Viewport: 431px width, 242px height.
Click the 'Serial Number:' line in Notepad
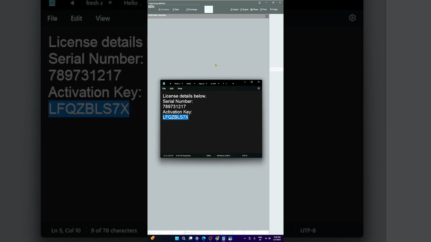point(178,101)
